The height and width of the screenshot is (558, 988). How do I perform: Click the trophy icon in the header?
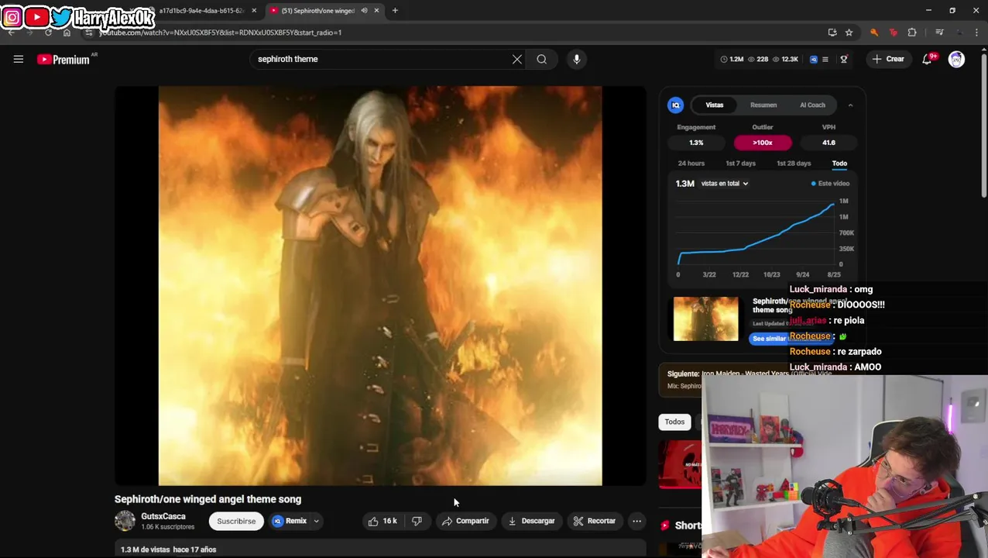tap(844, 59)
